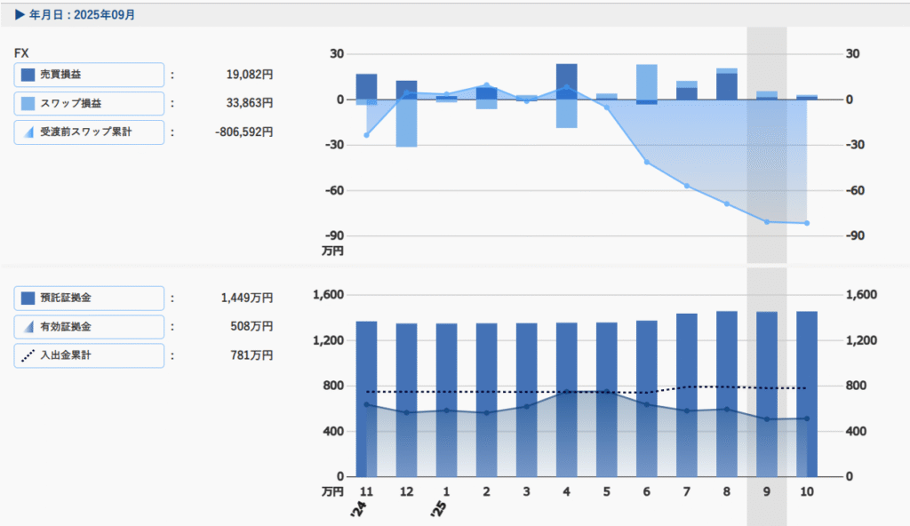Image resolution: width=910 pixels, height=526 pixels.
Task: Expand the 年月日 triangle arrow
Action: coord(20,15)
